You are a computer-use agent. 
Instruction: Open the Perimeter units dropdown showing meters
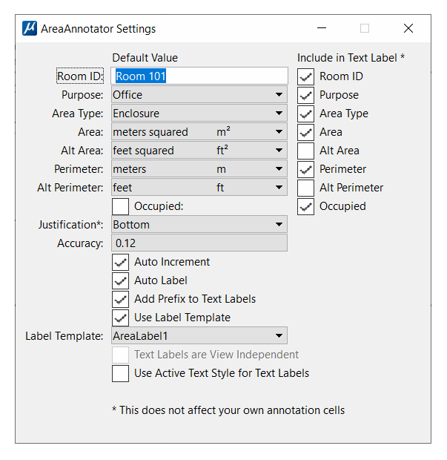pos(199,168)
